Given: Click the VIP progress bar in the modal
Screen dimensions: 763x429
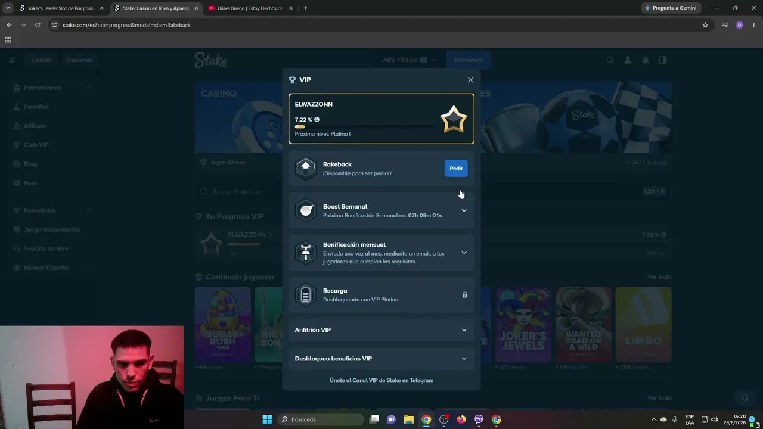Looking at the screenshot, I should (x=364, y=127).
